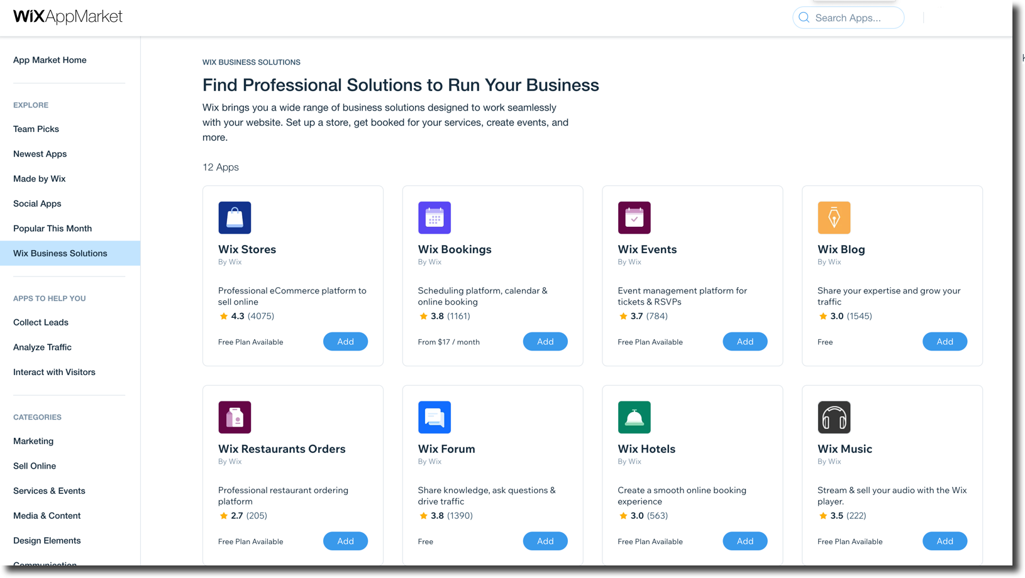
Task: Open Design Elements category
Action: pos(47,540)
